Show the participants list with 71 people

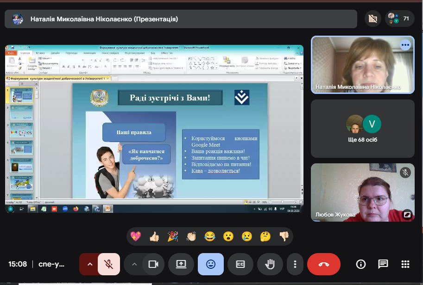point(399,19)
